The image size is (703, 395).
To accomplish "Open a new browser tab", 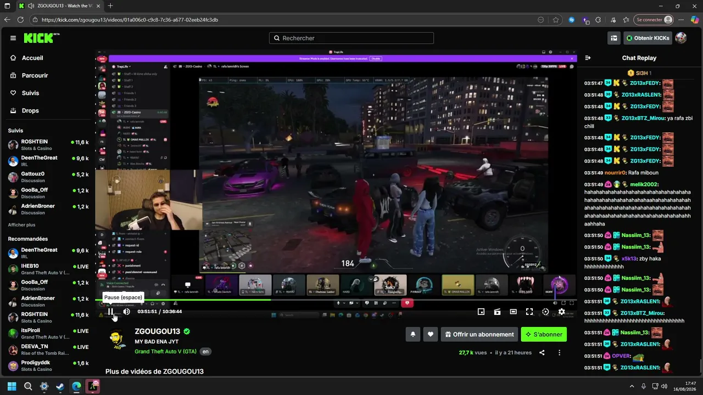I will (x=110, y=6).
